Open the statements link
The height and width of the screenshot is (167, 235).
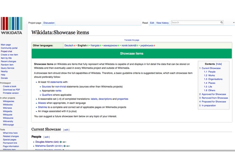56,82
